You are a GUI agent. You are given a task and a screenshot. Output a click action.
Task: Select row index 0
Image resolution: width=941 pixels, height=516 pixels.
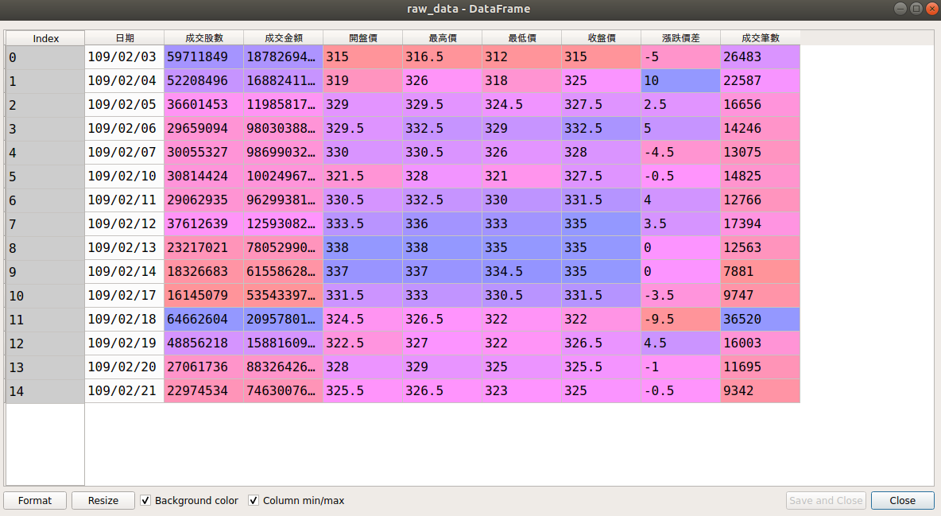[45, 57]
